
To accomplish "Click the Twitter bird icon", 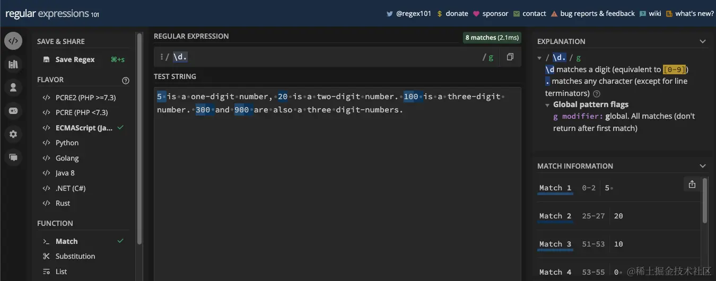I will click(x=390, y=14).
